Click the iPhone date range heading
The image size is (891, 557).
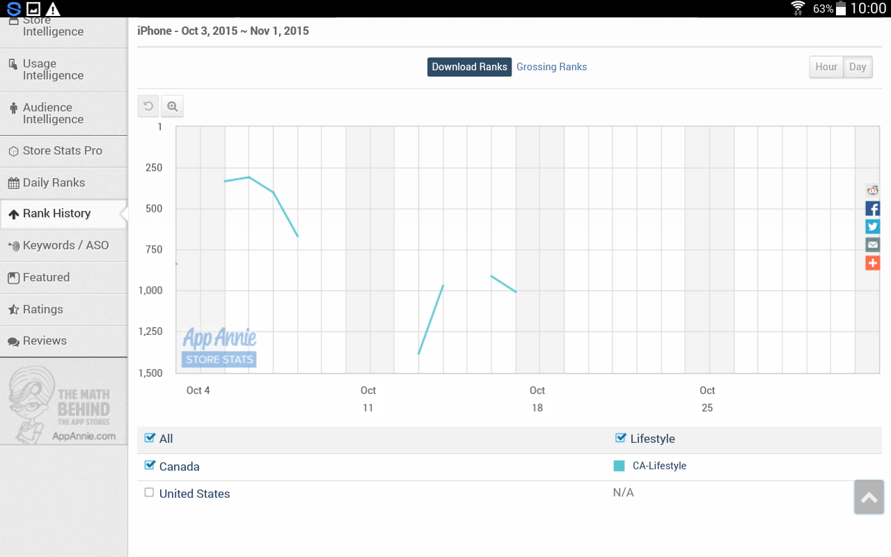[x=223, y=31]
